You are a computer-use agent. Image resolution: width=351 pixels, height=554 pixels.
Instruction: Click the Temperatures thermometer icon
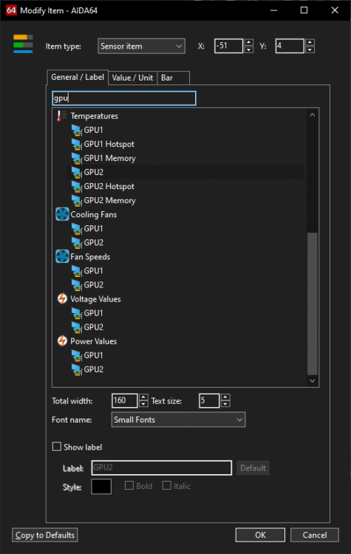pos(62,115)
